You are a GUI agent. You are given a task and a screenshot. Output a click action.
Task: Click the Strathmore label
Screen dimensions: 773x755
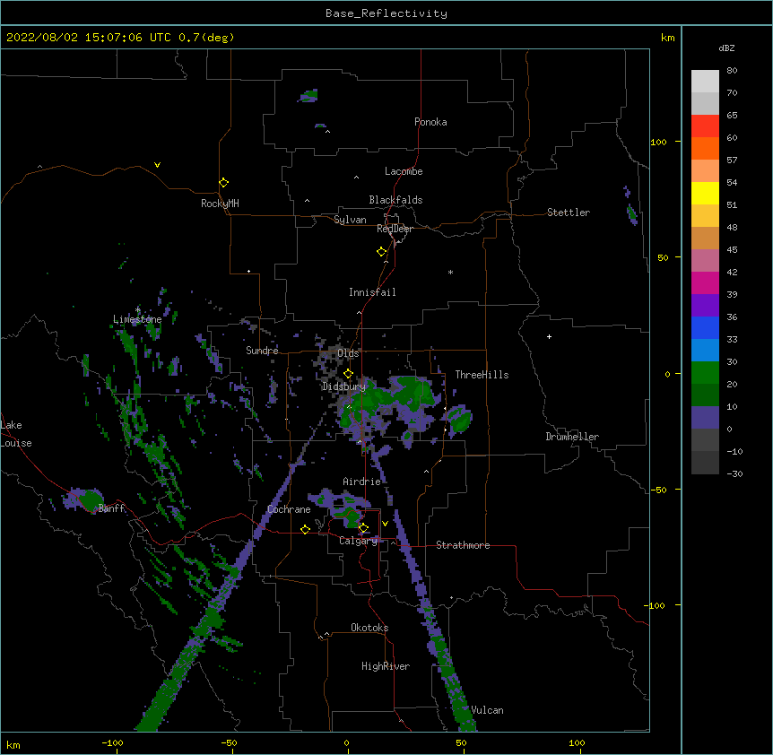point(463,545)
